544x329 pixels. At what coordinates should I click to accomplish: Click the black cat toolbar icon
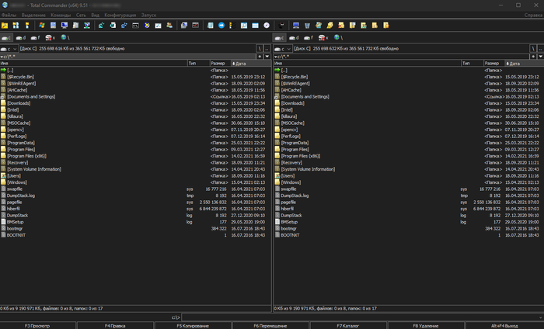281,26
